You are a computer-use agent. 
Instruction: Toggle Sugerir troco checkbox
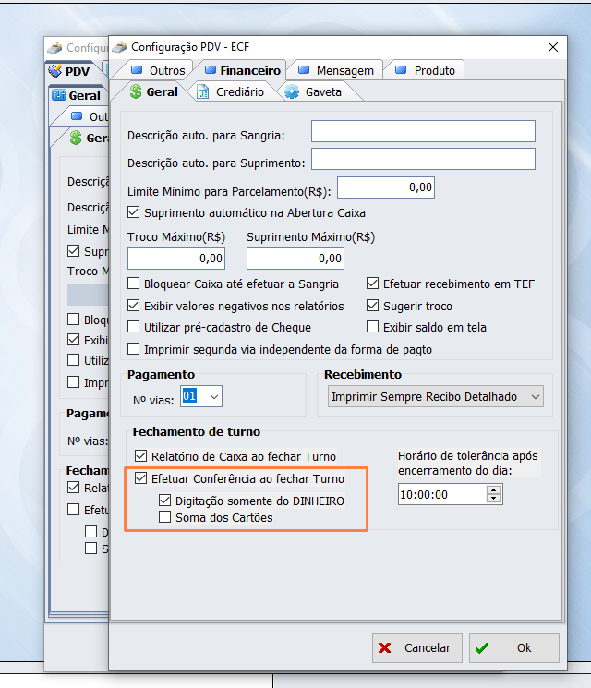tap(373, 306)
